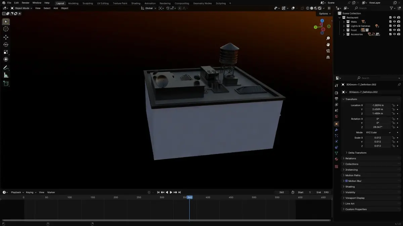Click the timeline play button

[x=171, y=192]
